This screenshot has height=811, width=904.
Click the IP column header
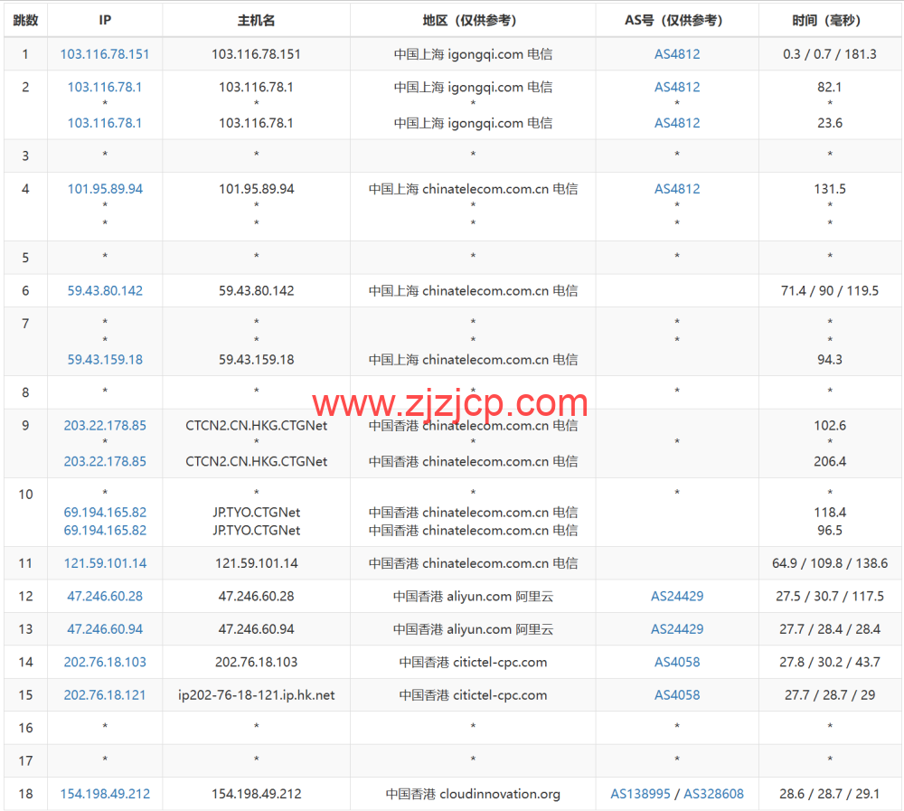coord(104,20)
